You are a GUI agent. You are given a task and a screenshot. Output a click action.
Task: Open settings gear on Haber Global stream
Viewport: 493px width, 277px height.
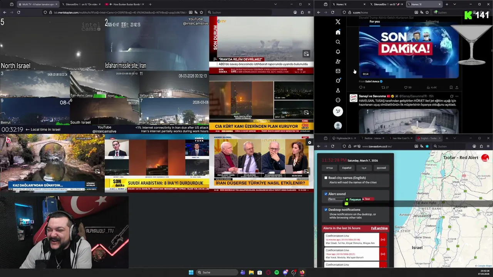click(309, 143)
